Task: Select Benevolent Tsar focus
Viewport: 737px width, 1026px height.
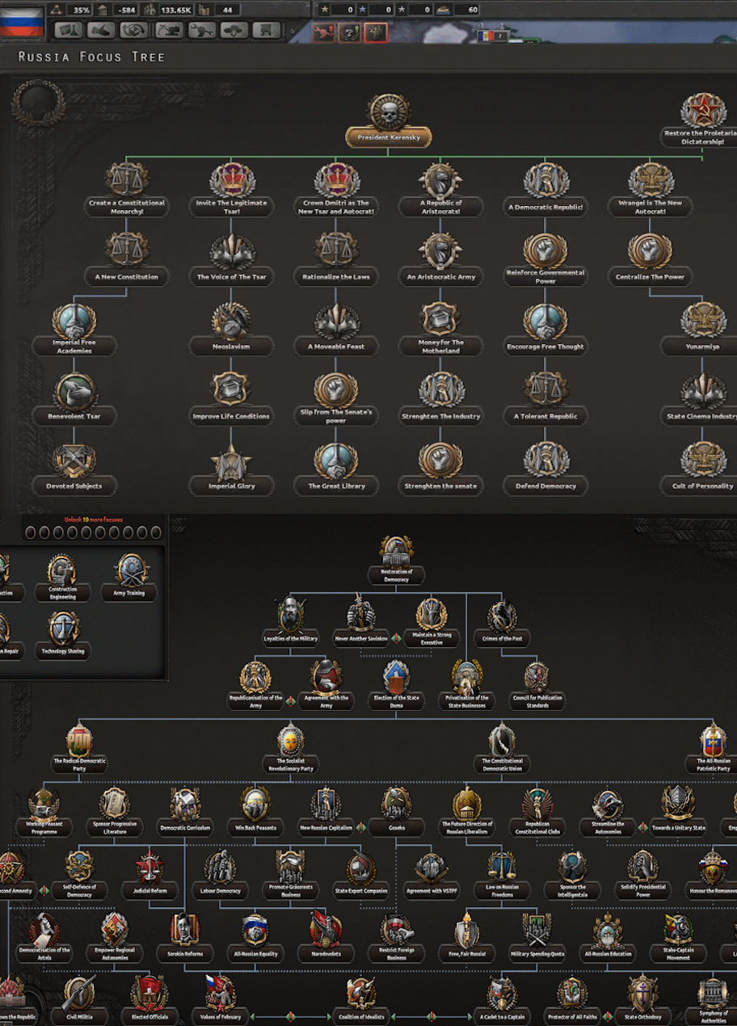Action: (x=74, y=398)
